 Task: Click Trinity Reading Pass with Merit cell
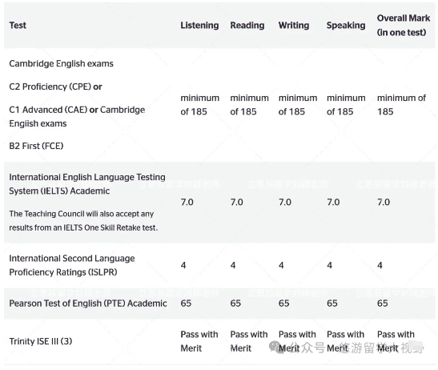[249, 341]
